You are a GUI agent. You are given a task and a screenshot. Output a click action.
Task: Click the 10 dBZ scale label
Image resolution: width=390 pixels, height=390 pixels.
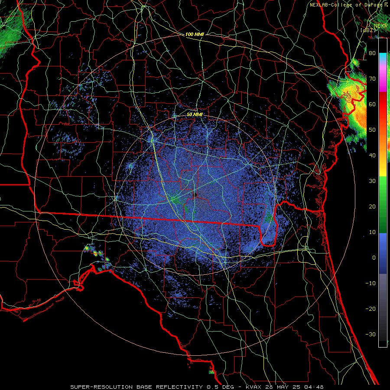pyautogui.click(x=372, y=232)
